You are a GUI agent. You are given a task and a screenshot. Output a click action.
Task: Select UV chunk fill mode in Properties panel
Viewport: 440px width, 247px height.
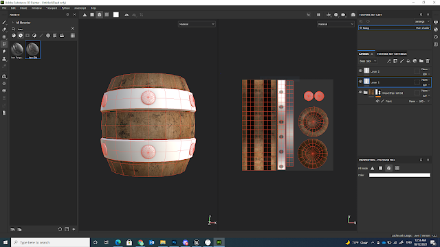click(x=397, y=168)
